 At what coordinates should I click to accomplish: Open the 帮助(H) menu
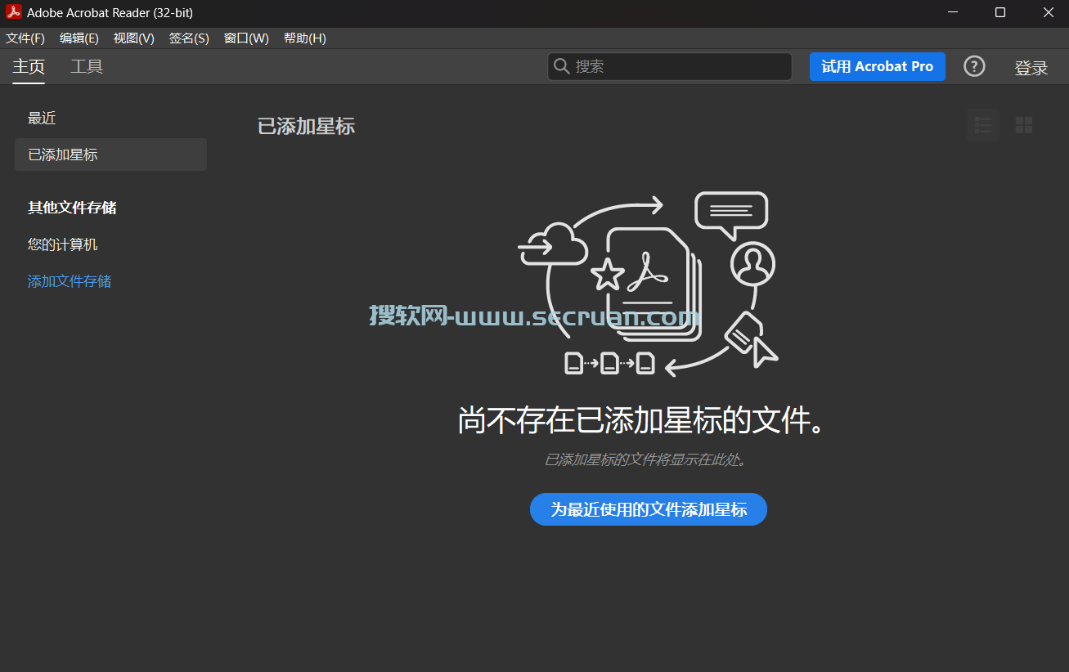click(x=304, y=38)
